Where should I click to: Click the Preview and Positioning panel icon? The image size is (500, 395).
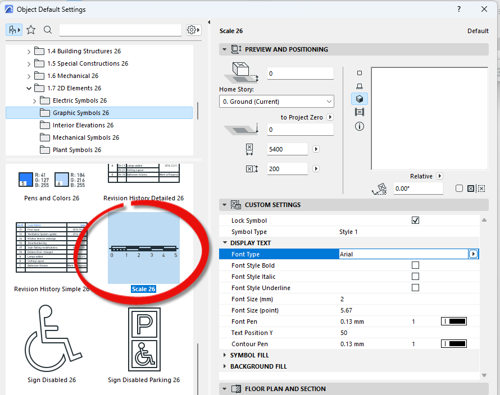(x=236, y=49)
